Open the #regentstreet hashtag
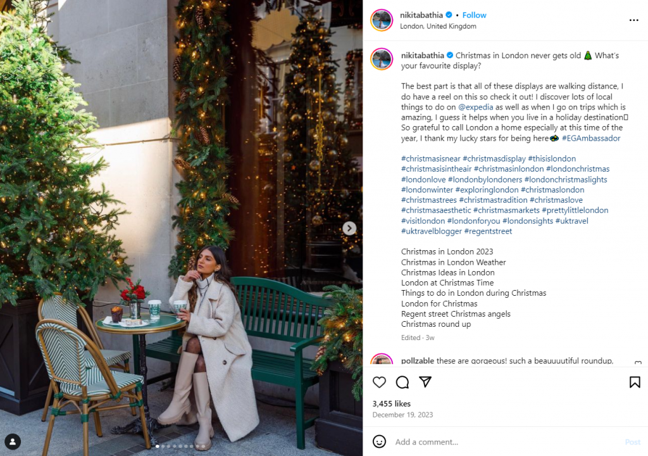 [x=488, y=231]
